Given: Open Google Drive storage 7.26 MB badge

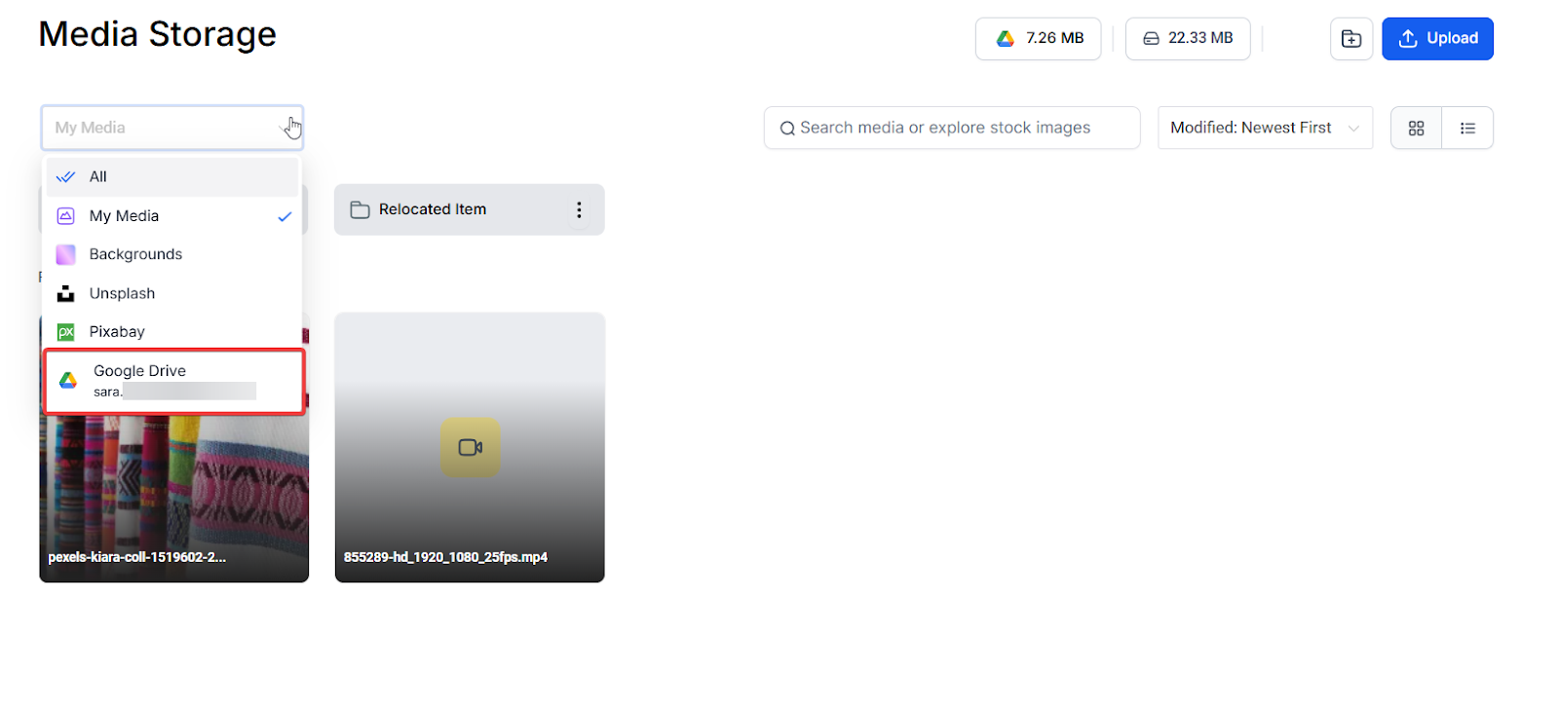Looking at the screenshot, I should point(1039,39).
